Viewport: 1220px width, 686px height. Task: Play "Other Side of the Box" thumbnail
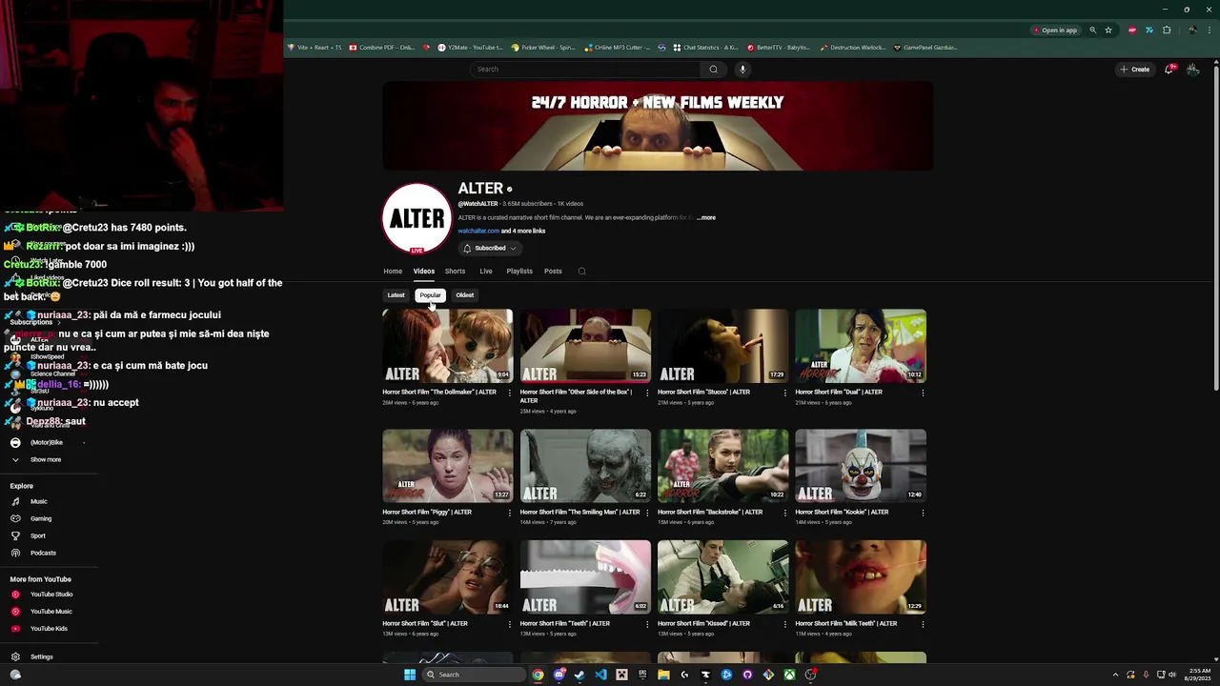tap(585, 346)
